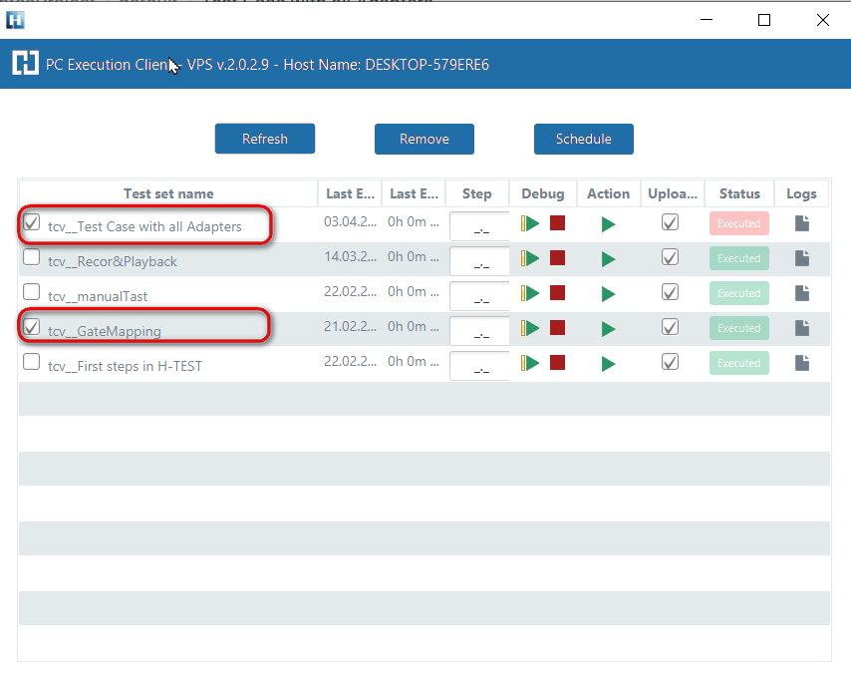The width and height of the screenshot is (851, 682).
Task: Click Step input field for tcv__GateMapping
Action: [480, 330]
